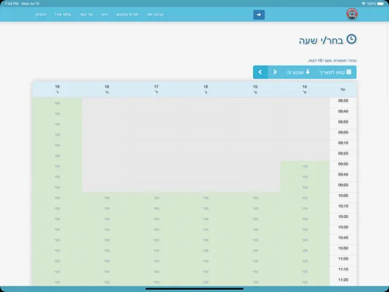
Task: Book the free slot on day 19 at 09:20
Action: pyautogui.click(x=57, y=156)
